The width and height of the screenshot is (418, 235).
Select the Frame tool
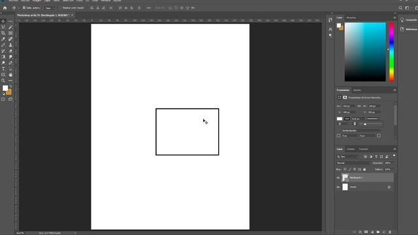coord(10,33)
